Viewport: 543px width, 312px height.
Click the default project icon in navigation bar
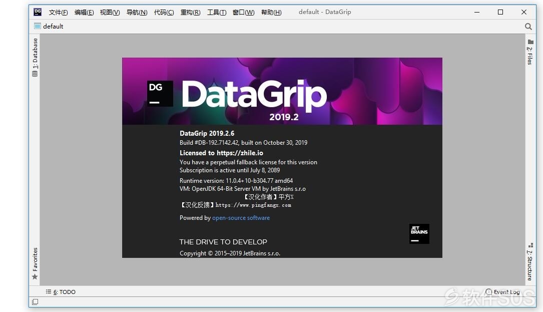(x=38, y=26)
